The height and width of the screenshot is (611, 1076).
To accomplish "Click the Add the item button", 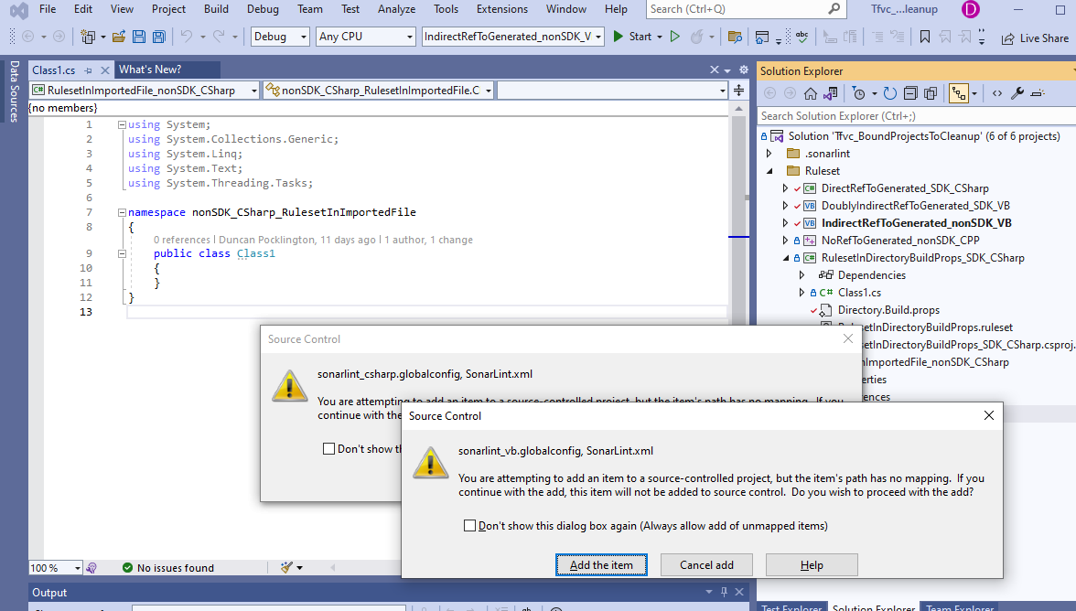I will 601,564.
